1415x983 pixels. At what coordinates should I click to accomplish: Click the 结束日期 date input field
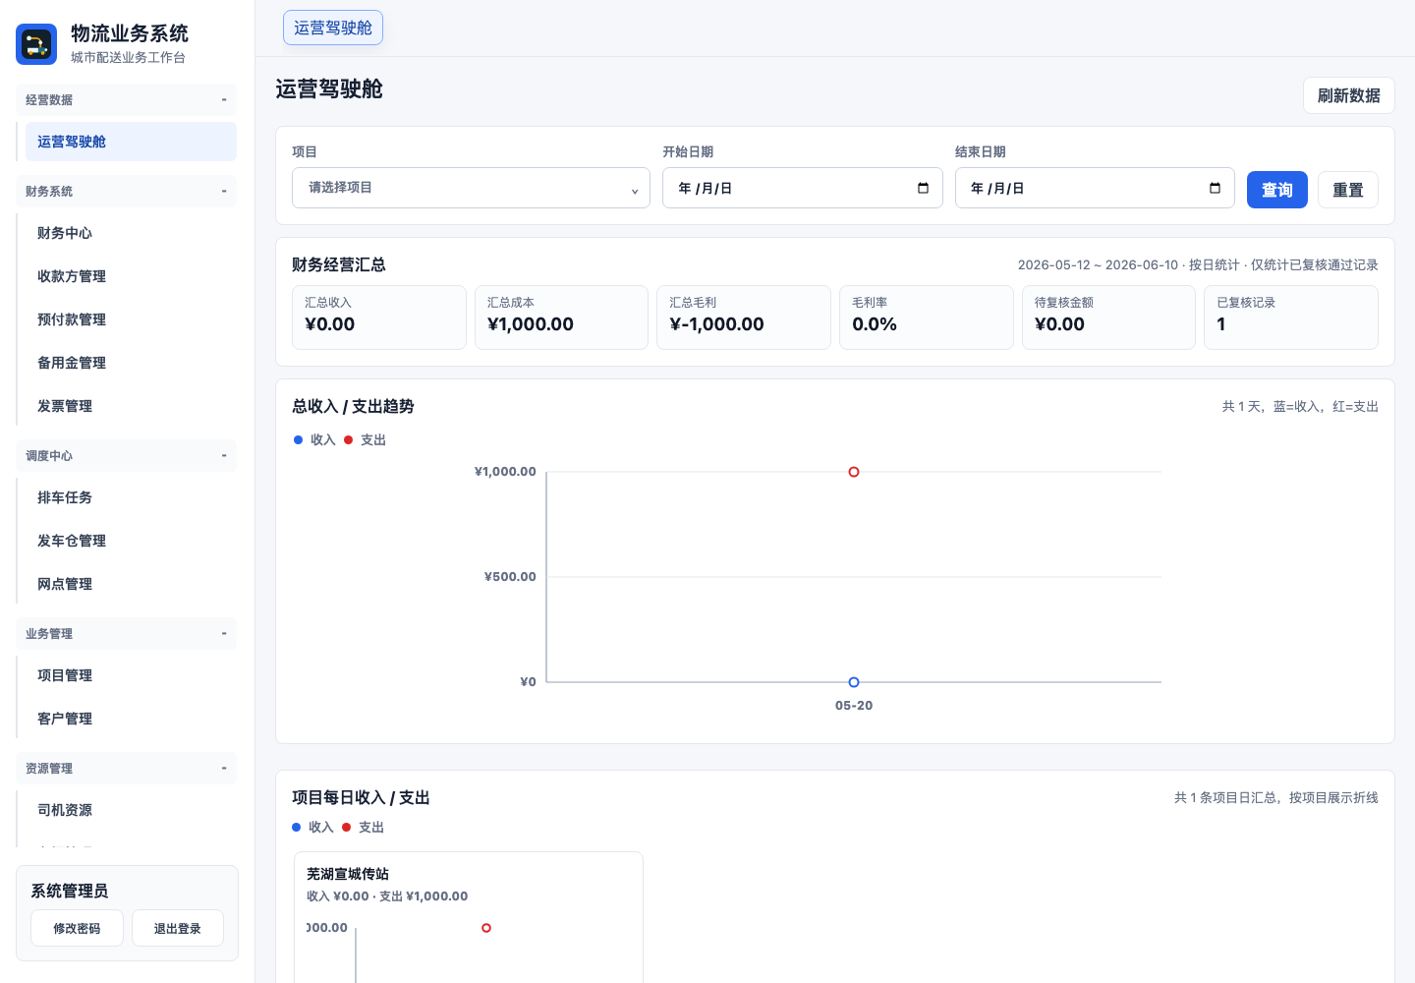click(1095, 188)
